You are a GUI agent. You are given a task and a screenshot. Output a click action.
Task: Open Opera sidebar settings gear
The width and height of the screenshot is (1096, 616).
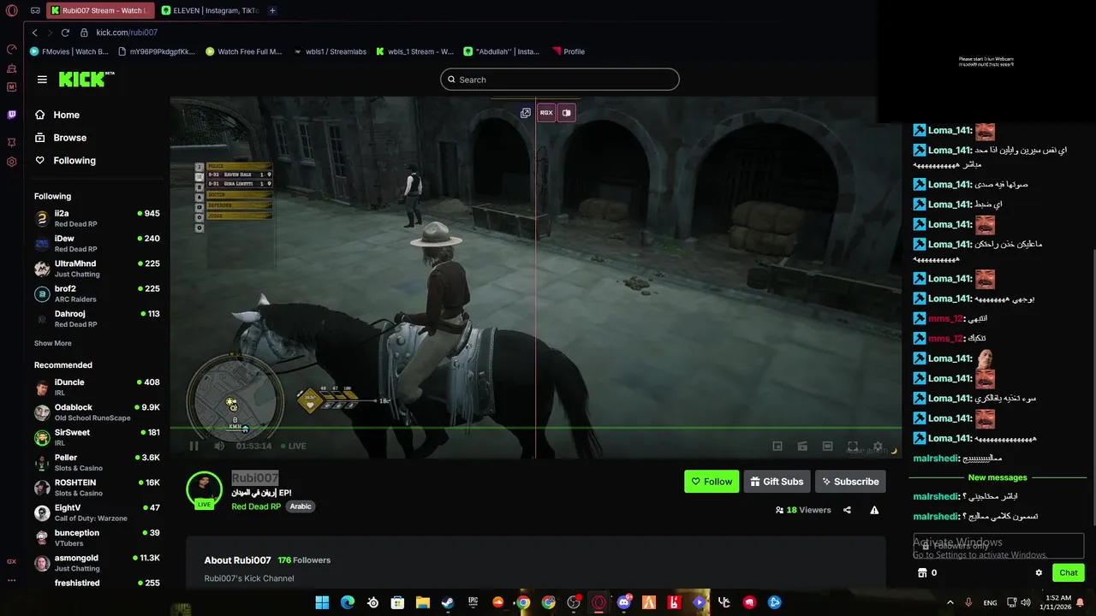(11, 162)
